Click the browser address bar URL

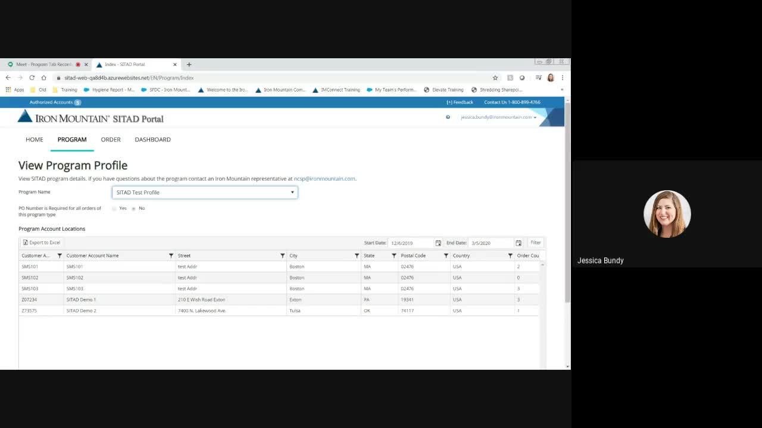(129, 78)
